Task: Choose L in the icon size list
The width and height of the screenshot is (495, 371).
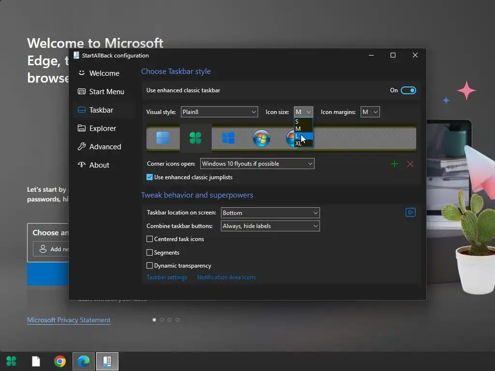Action: [304, 136]
